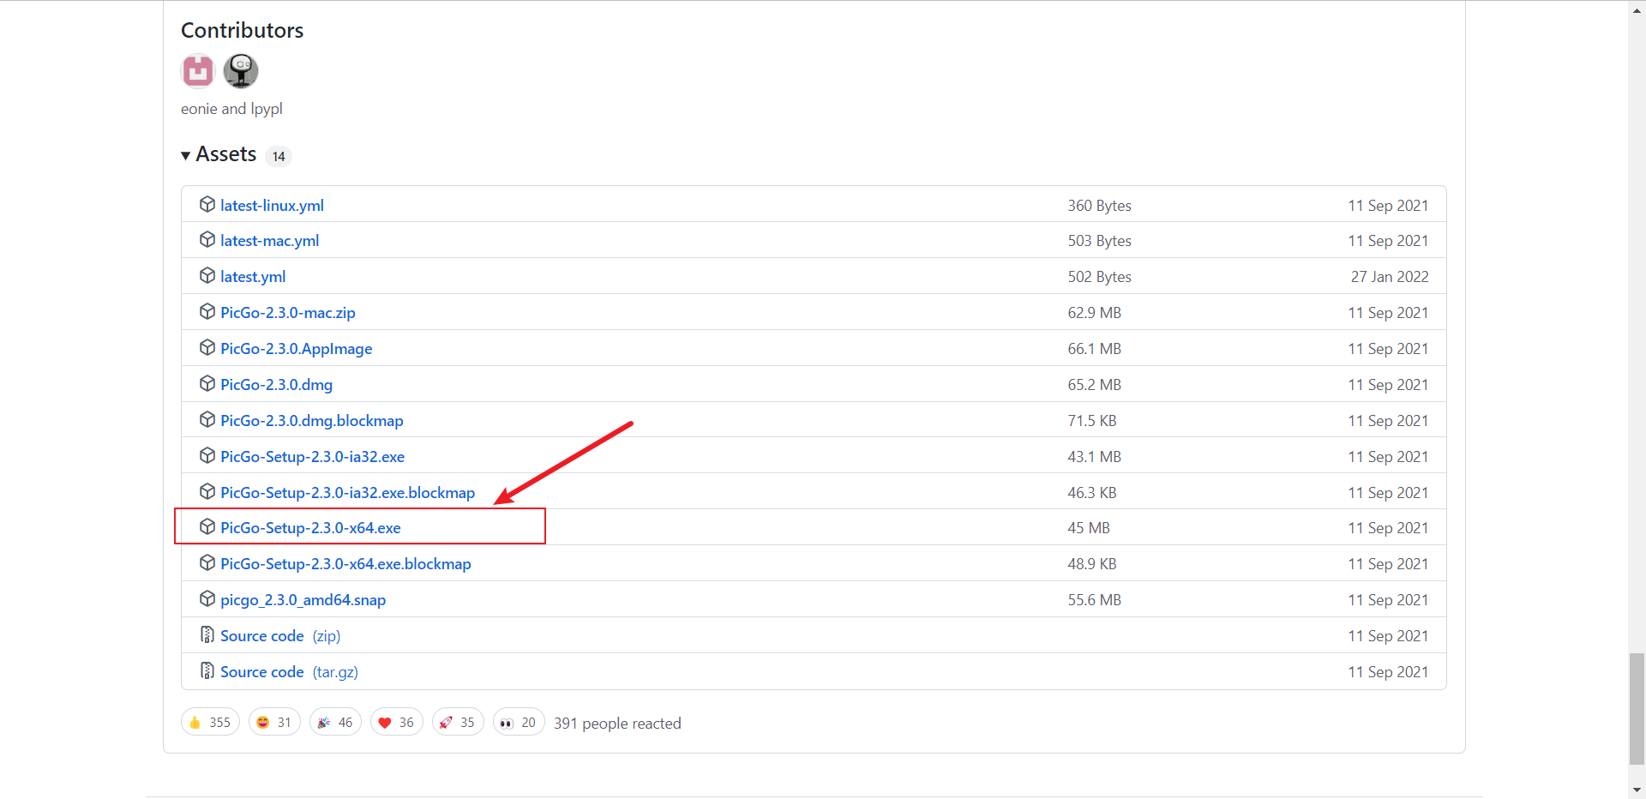1646x799 pixels.
Task: Click the '27 Jan 2022' date
Action: click(x=1390, y=277)
